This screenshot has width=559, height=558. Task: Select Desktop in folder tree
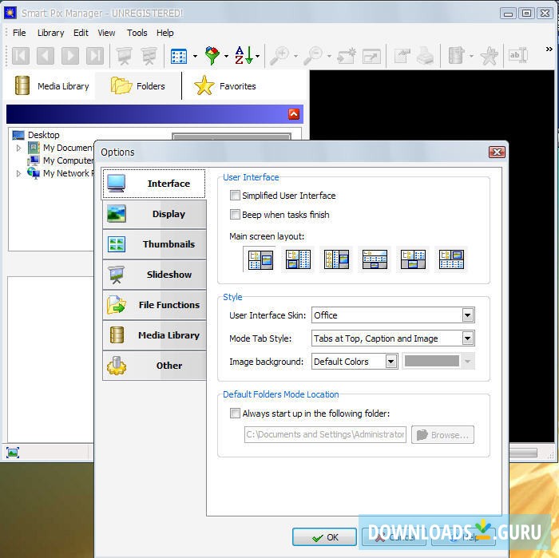pyautogui.click(x=43, y=135)
